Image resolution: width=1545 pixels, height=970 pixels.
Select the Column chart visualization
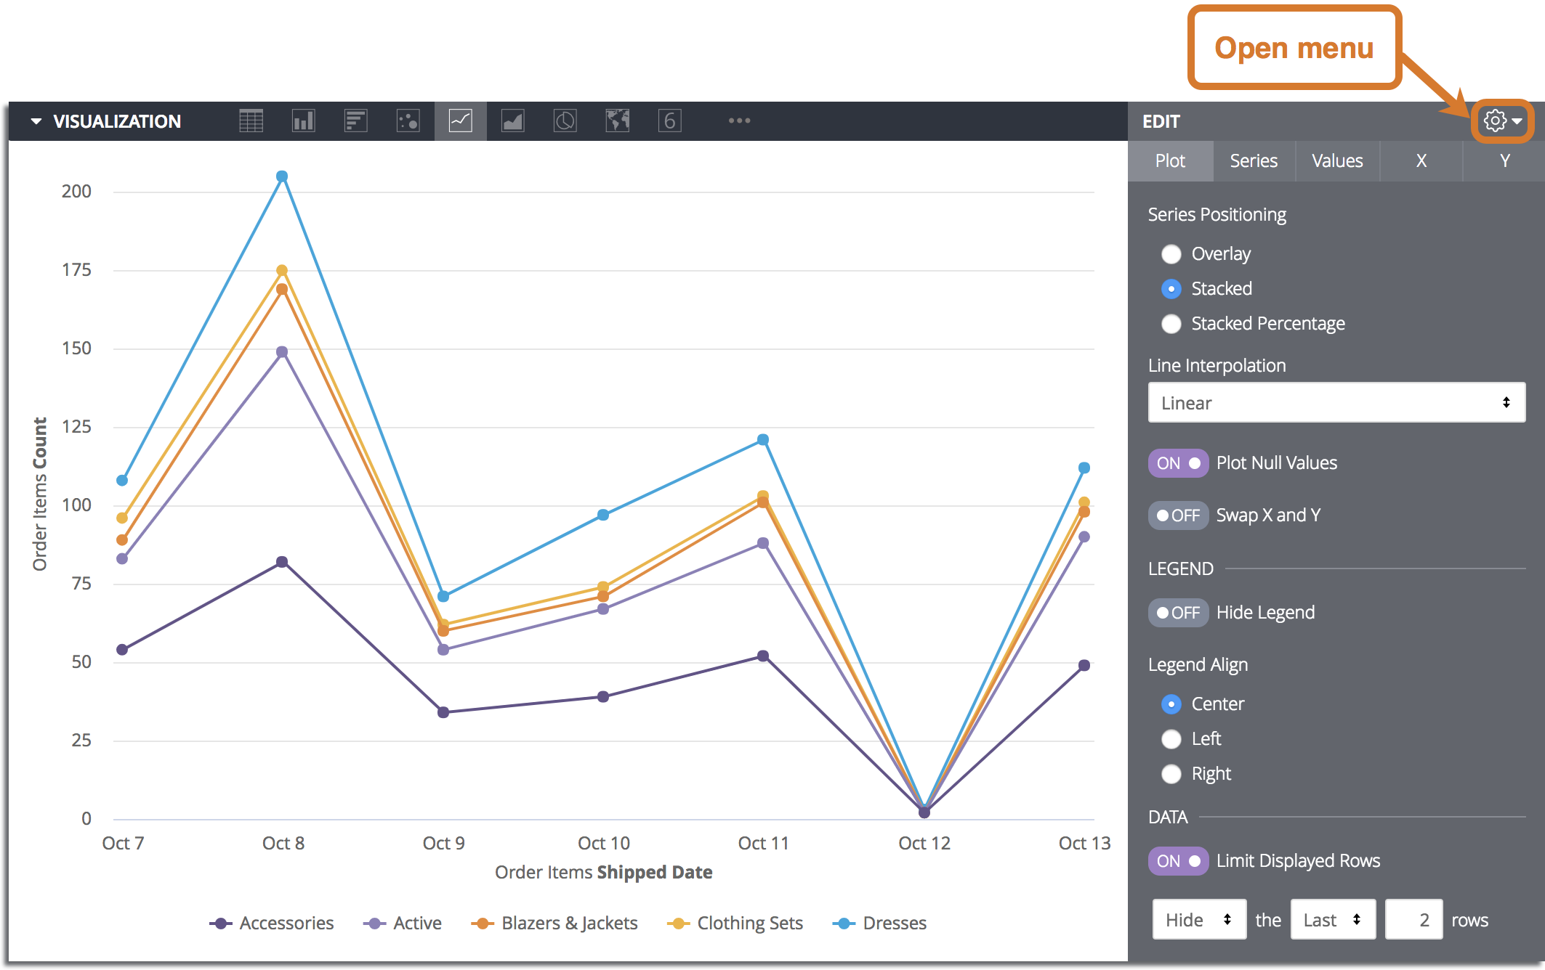pos(304,121)
